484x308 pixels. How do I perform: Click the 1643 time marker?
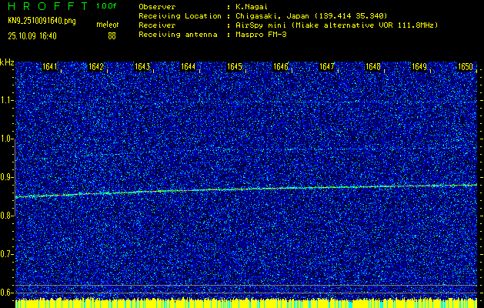click(x=142, y=67)
